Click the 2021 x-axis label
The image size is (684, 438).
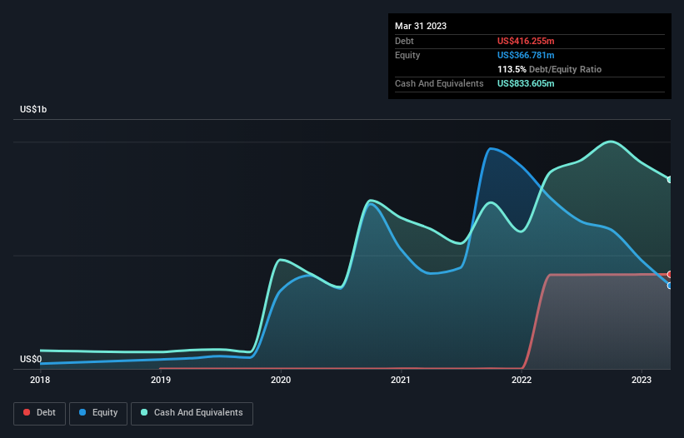tap(401, 380)
